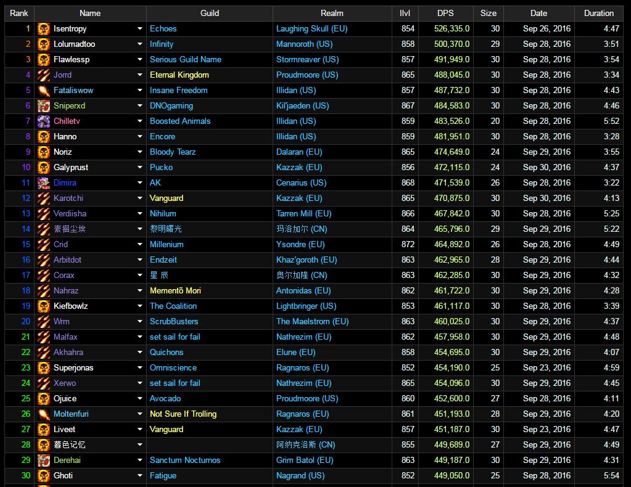Expand the dropdown arrow for Nahraz
Image resolution: width=631 pixels, height=487 pixels.
tap(139, 291)
